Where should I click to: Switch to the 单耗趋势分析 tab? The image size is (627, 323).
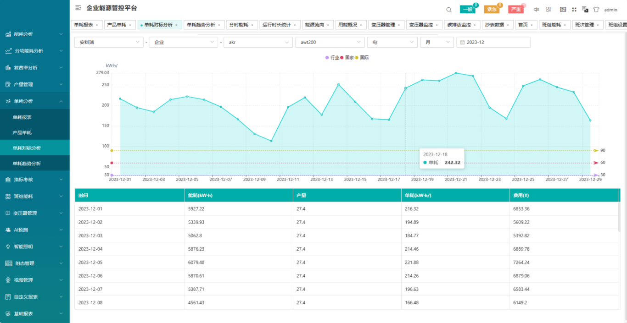pyautogui.click(x=204, y=25)
